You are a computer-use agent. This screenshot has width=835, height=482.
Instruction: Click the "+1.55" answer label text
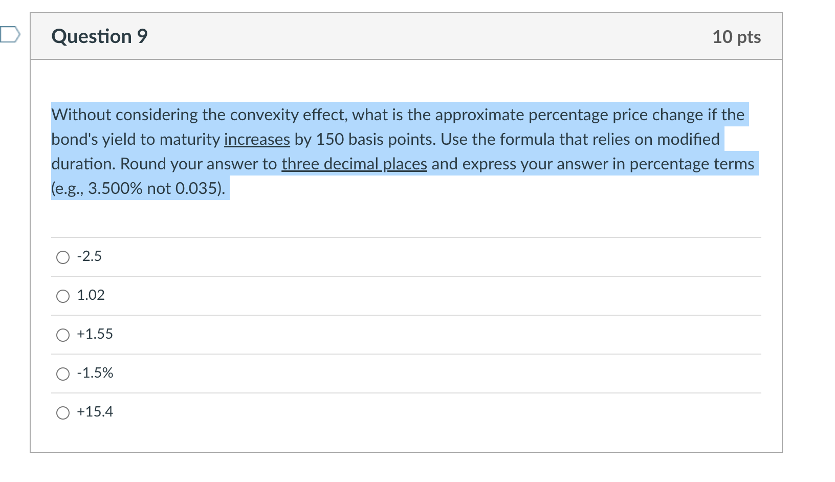[x=95, y=334]
